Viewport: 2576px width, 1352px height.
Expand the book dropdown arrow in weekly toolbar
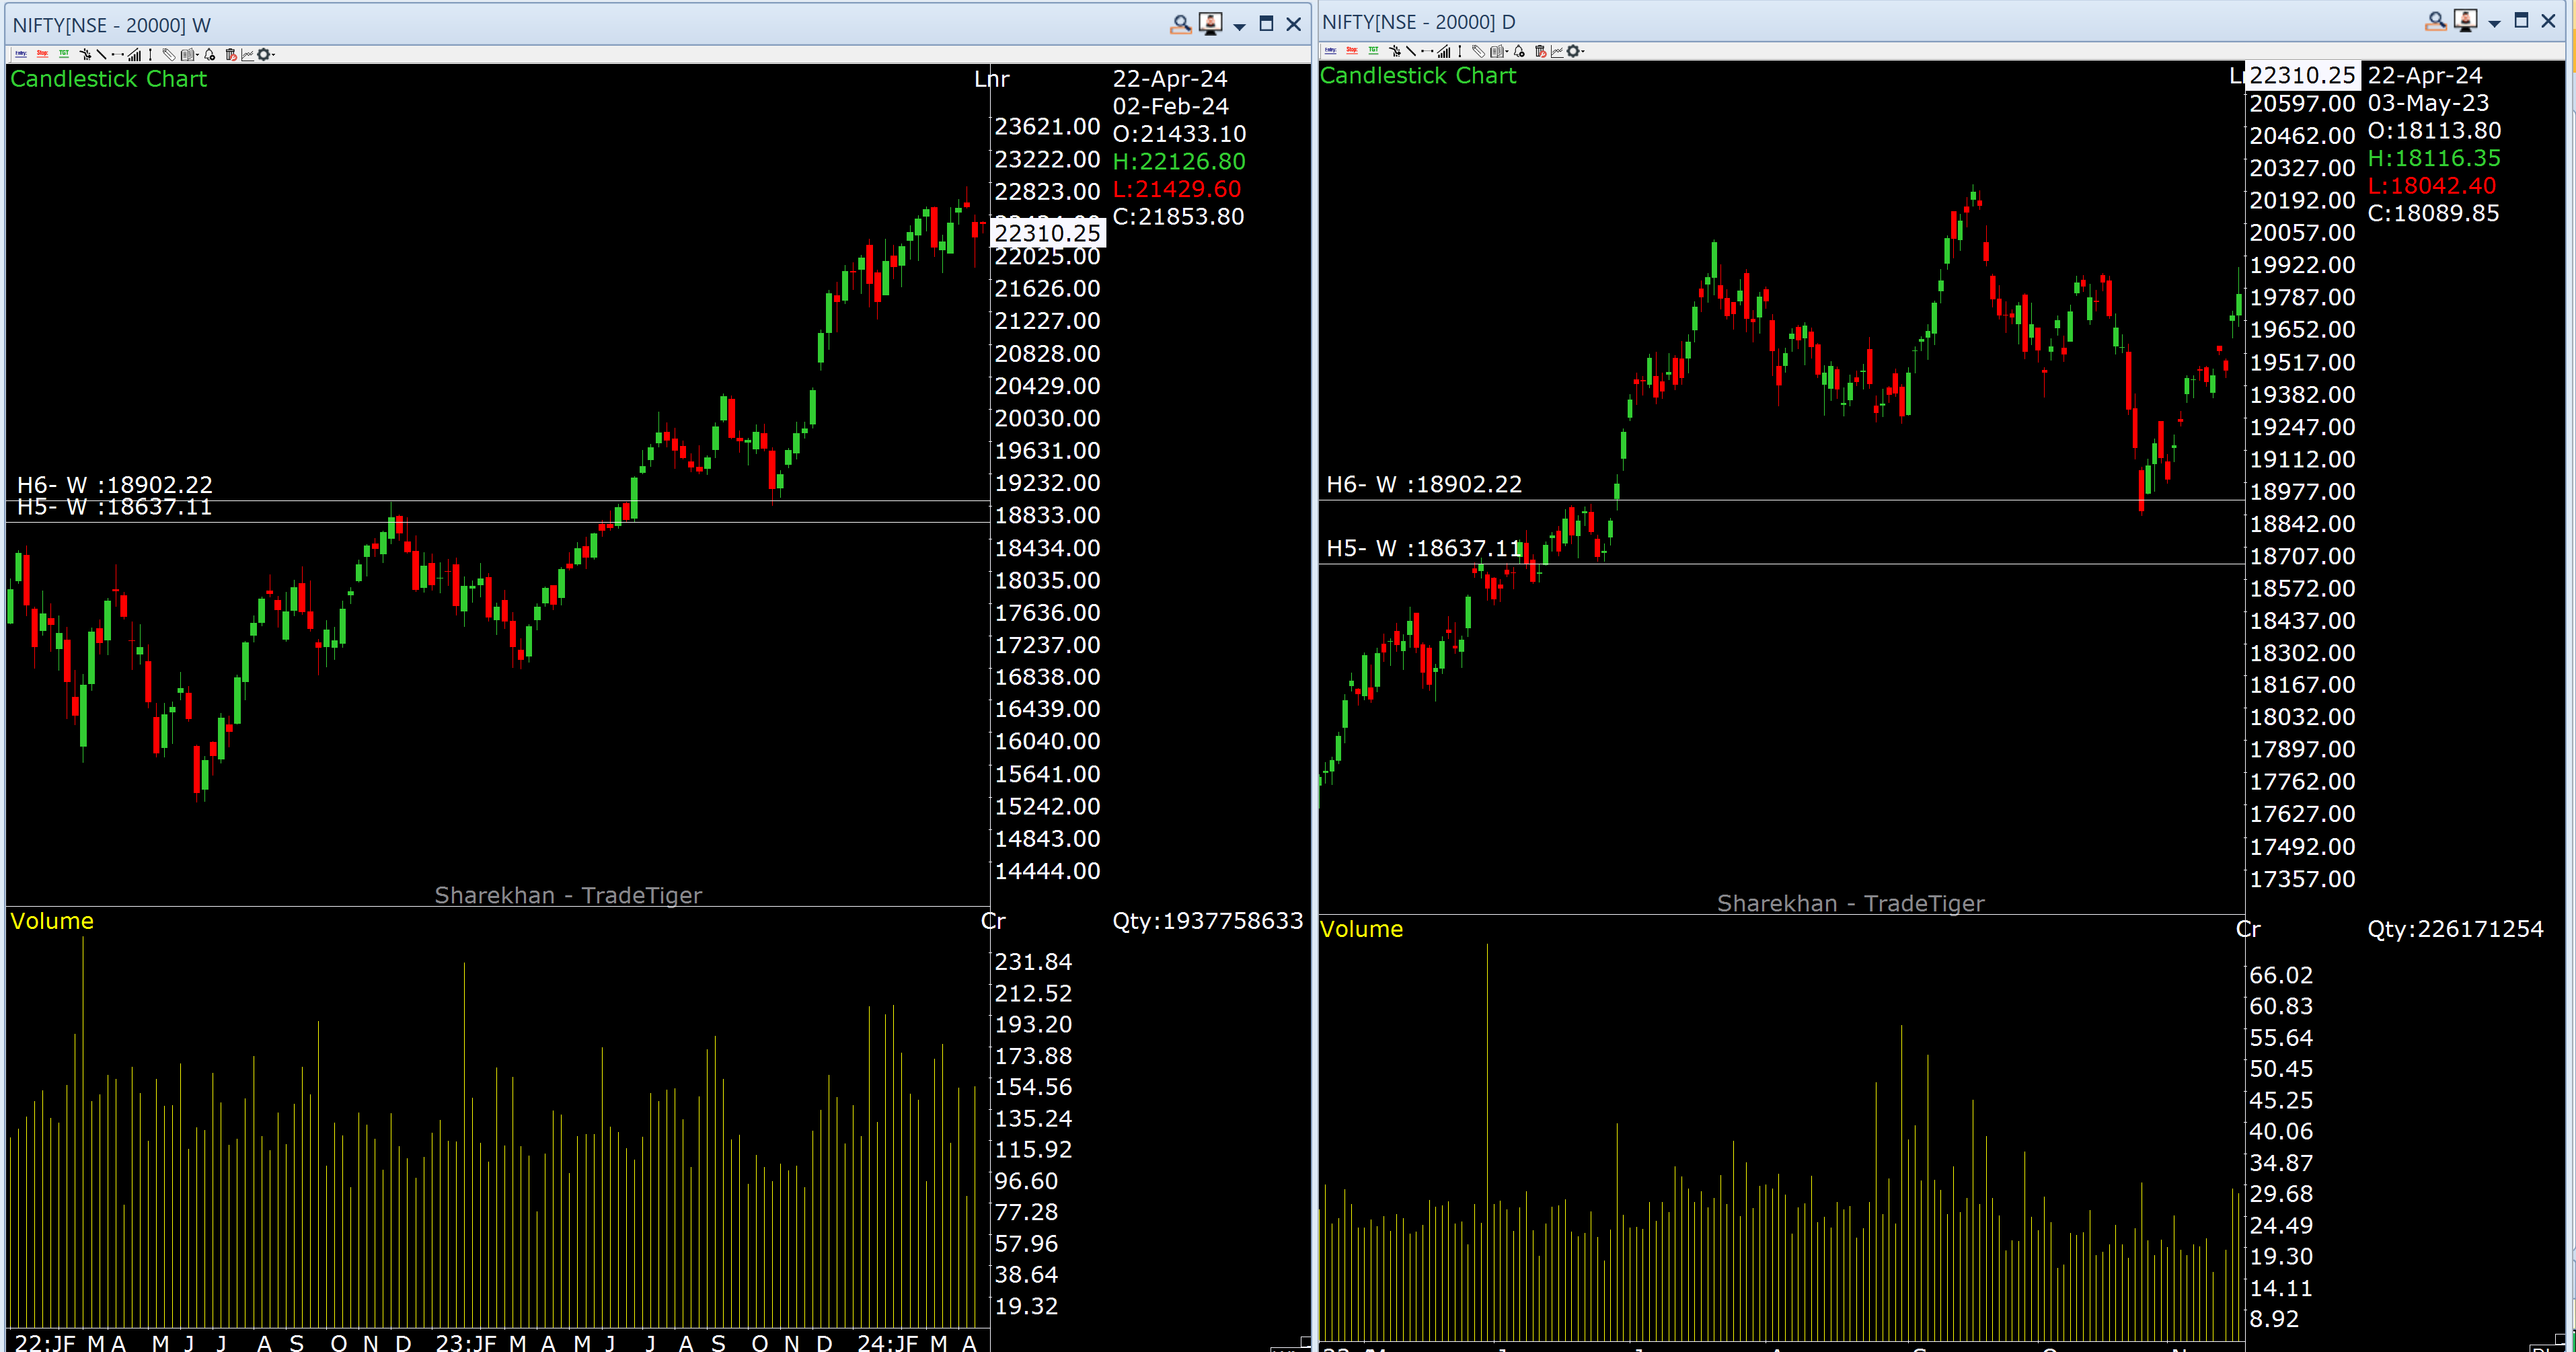(197, 55)
